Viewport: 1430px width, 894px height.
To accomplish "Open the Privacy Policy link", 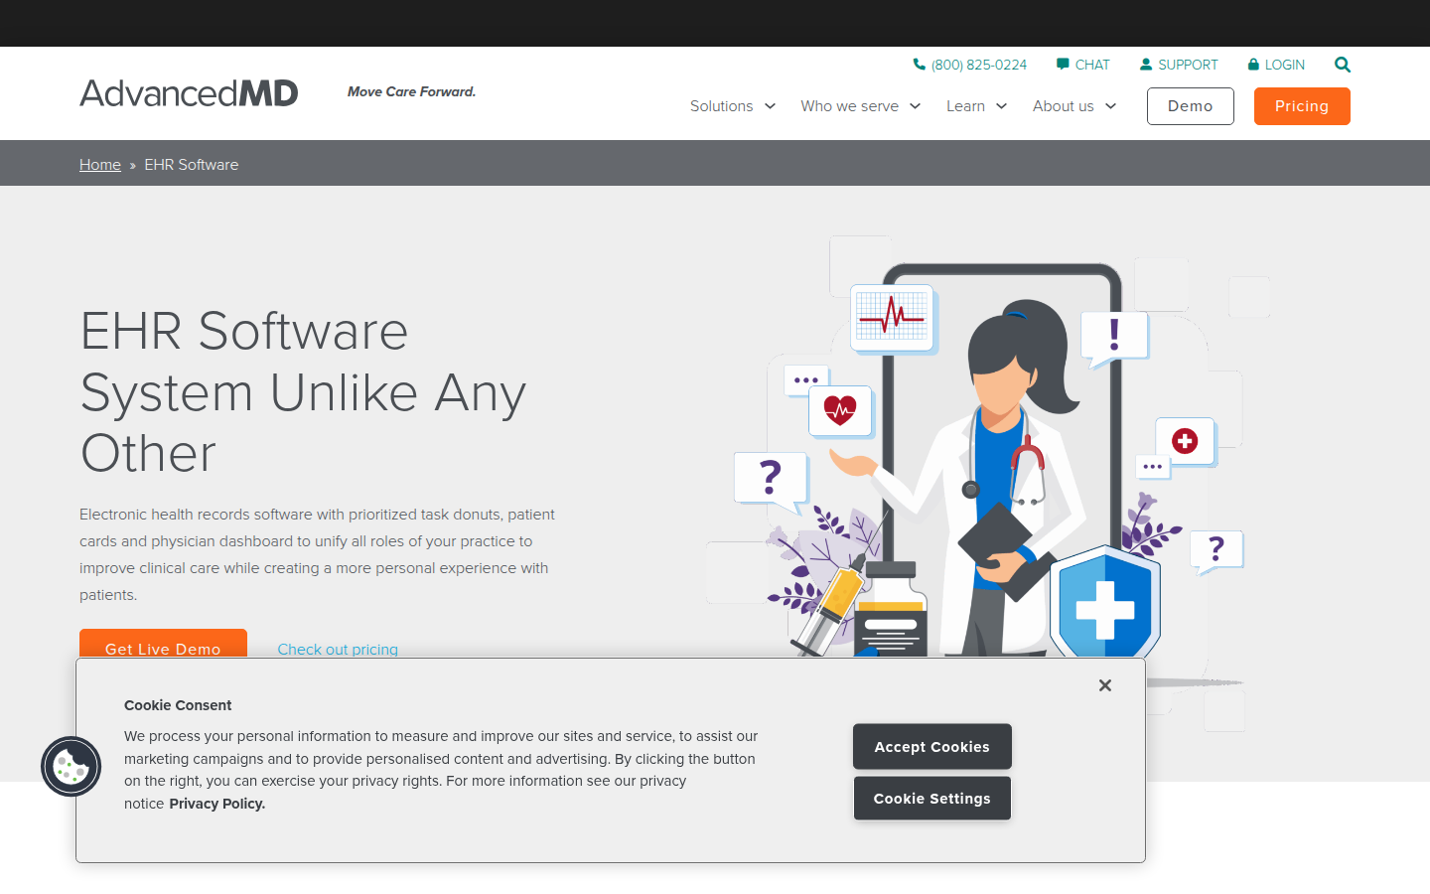I will pos(217,804).
